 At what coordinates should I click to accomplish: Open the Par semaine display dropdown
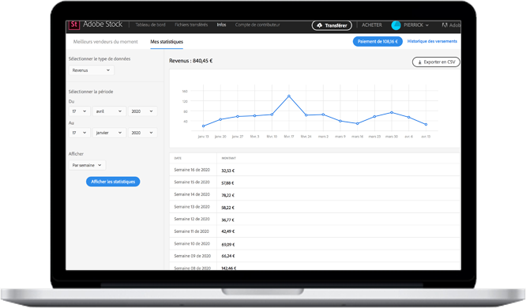tap(87, 165)
